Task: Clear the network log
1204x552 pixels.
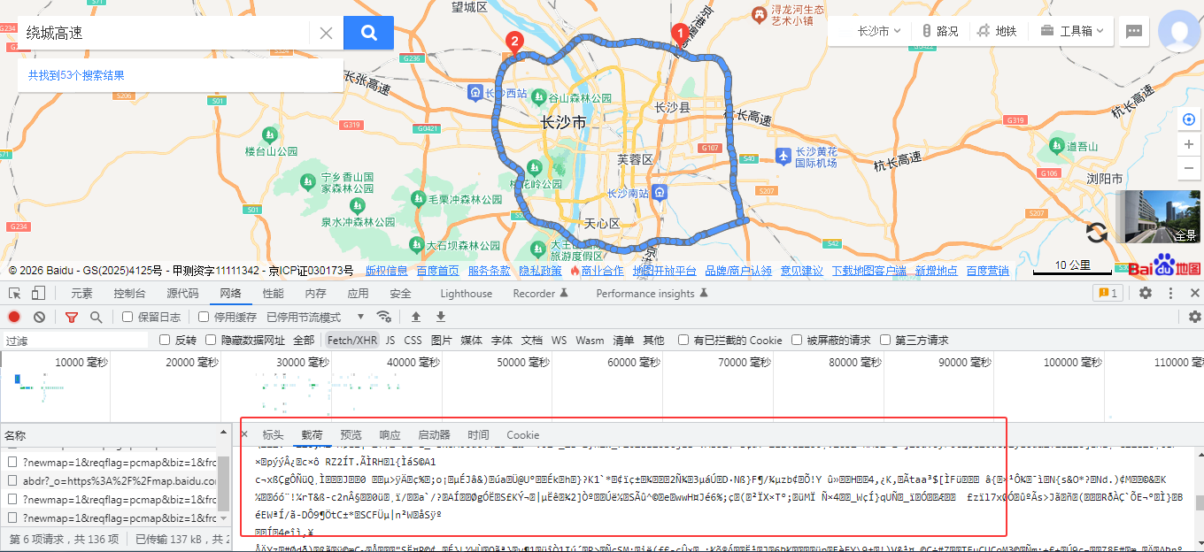Action: (x=39, y=317)
